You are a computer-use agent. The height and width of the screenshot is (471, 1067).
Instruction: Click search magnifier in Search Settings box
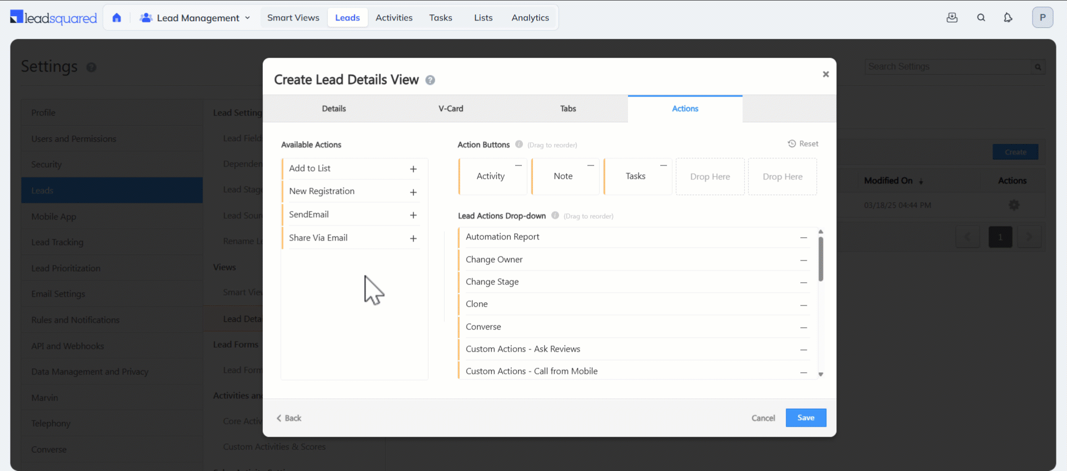coord(1038,67)
